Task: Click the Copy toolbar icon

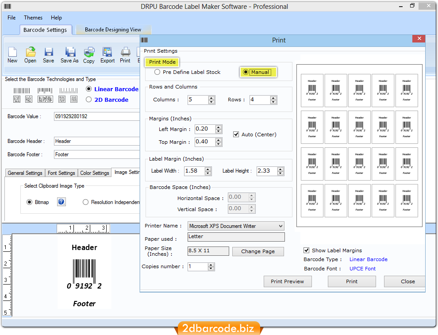Action: [x=89, y=52]
